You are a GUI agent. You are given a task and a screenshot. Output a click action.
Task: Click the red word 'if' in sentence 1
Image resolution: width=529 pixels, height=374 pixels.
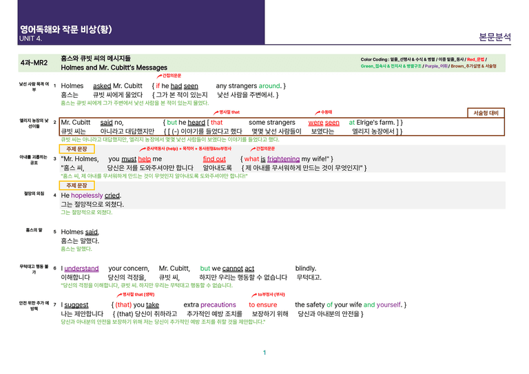(158, 86)
